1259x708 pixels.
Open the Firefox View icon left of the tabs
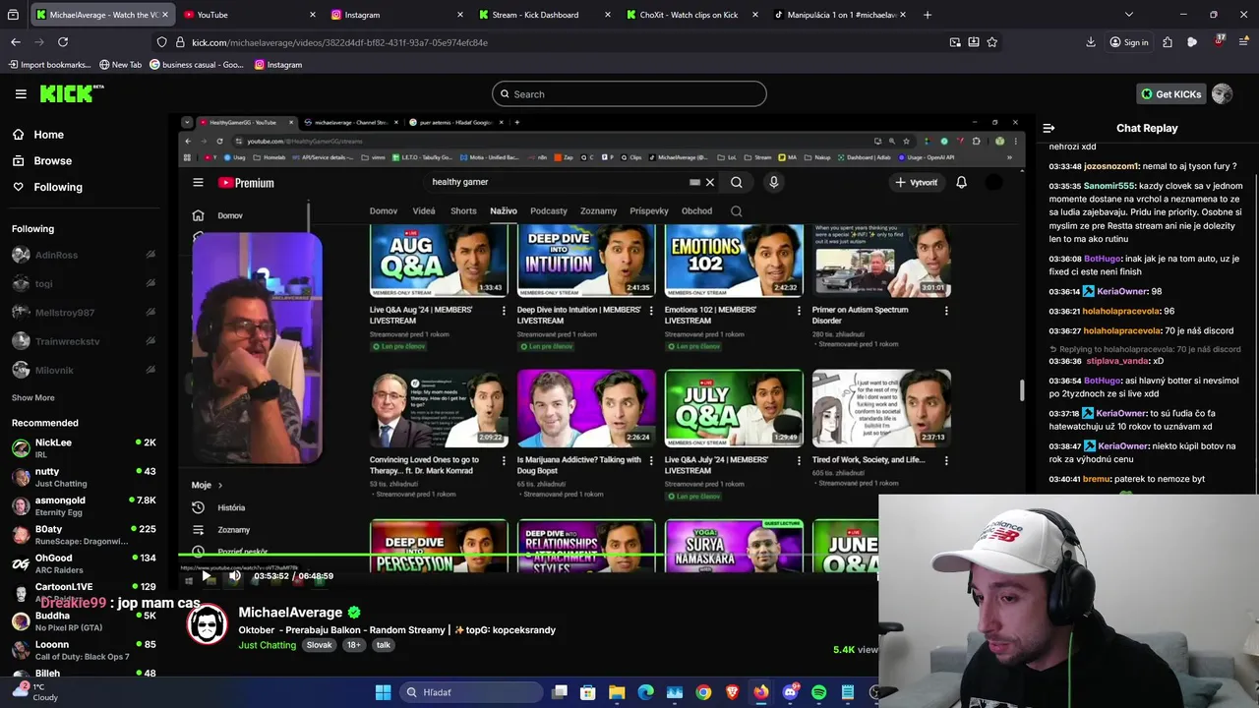point(14,15)
